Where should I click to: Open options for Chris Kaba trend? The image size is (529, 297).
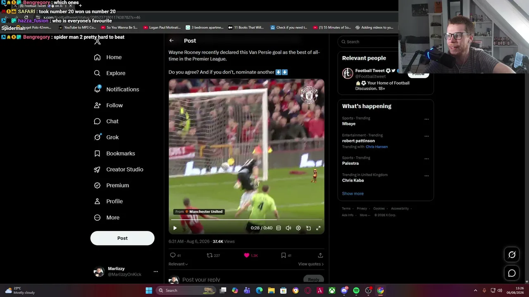(427, 176)
